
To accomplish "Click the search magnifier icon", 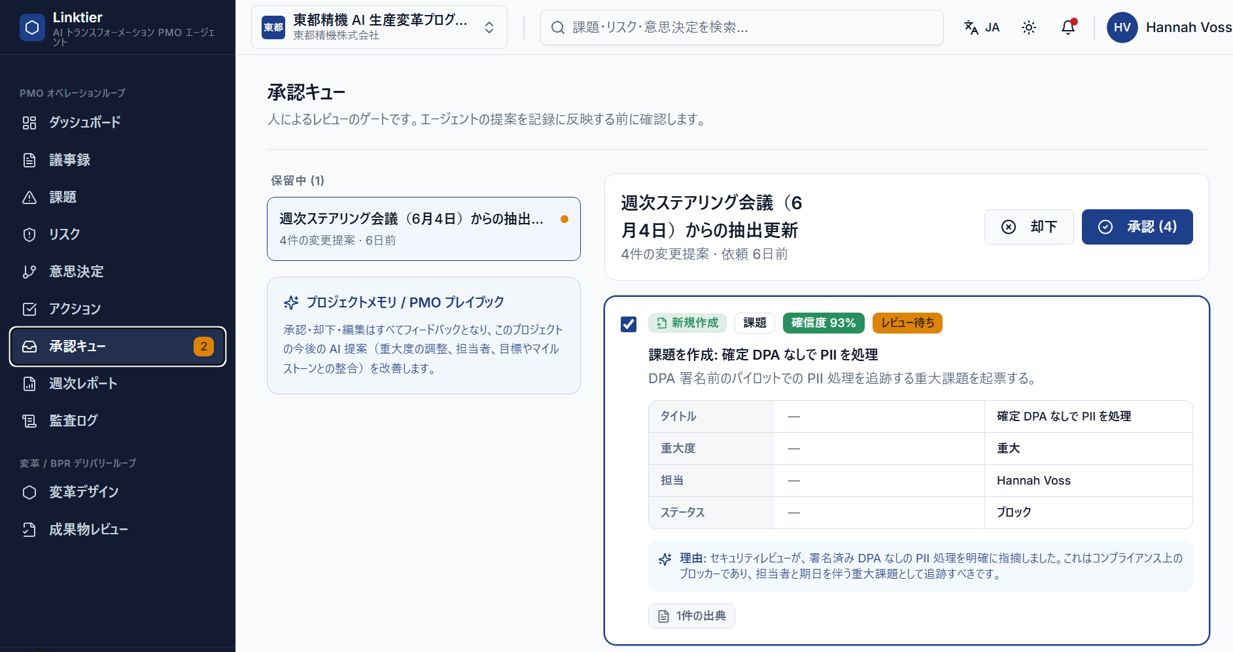I will pos(558,27).
